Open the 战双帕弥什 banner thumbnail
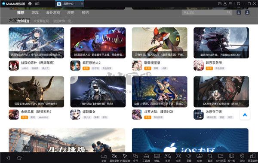 click(x=37, y=43)
